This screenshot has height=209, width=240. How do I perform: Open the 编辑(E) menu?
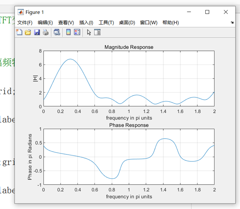click(45, 22)
